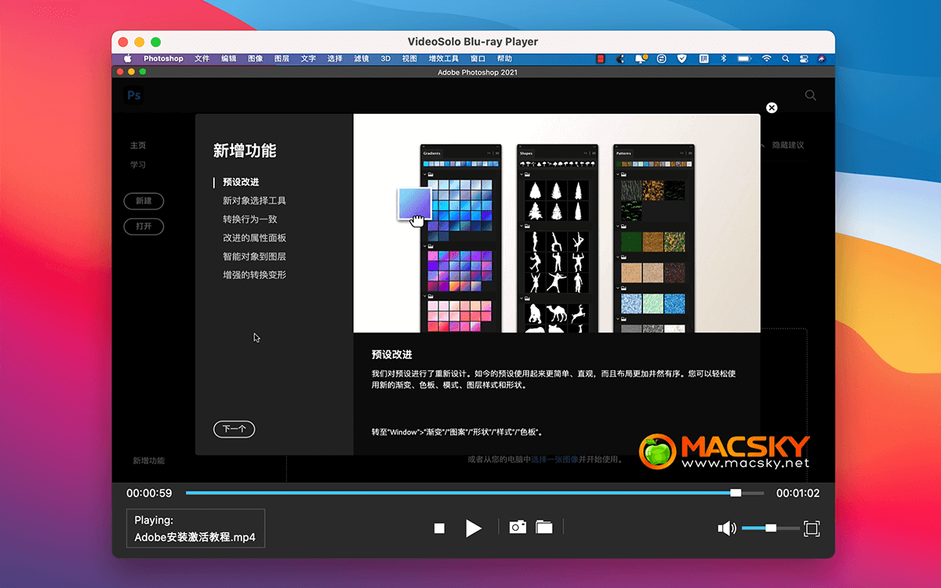
Task: Select 增强的转换变形 in the feature list
Action: (254, 275)
